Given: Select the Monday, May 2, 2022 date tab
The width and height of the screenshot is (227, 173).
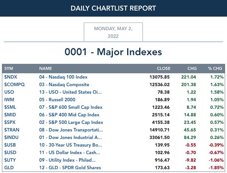Looking at the screenshot, I should tap(113, 32).
